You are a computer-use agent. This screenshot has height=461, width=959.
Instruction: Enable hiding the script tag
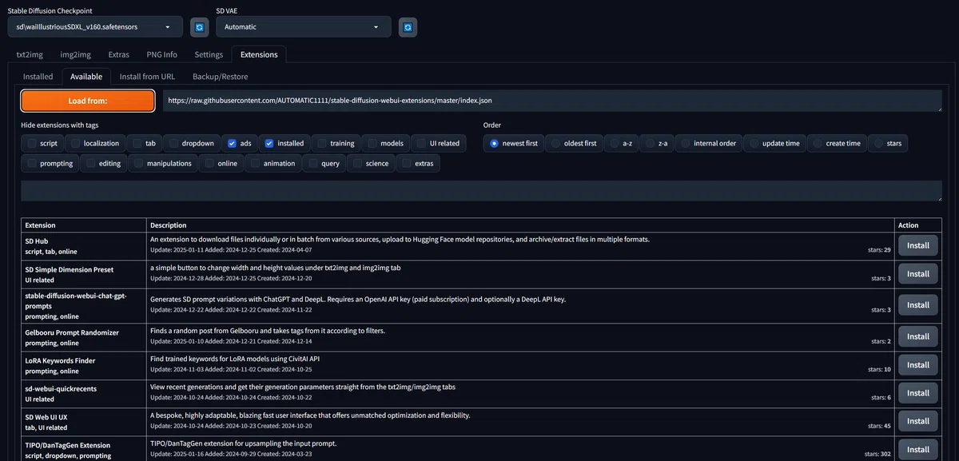(x=32, y=143)
